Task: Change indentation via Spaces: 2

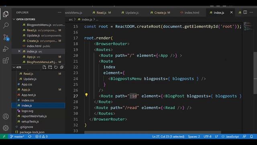Action: (194, 137)
